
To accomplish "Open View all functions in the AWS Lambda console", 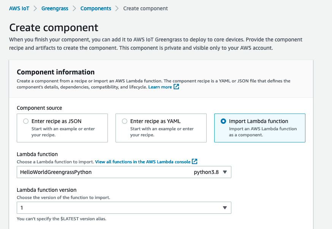I will pos(143,162).
